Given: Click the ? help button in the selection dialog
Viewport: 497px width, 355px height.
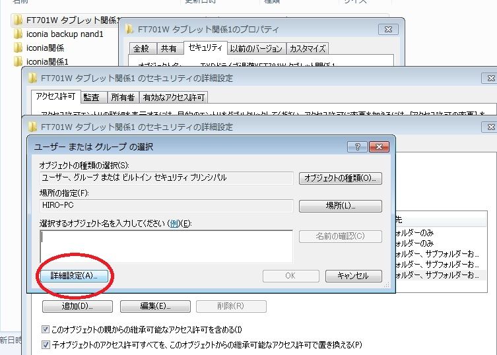Looking at the screenshot, I should coord(357,146).
